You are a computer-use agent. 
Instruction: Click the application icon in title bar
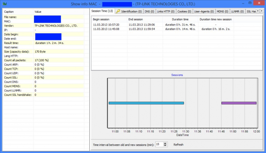click(x=5, y=4)
